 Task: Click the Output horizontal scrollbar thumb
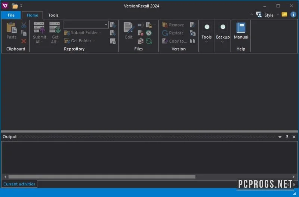tap(102, 177)
